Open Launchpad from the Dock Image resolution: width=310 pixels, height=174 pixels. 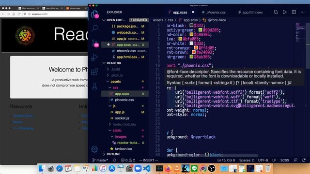[x=51, y=169]
